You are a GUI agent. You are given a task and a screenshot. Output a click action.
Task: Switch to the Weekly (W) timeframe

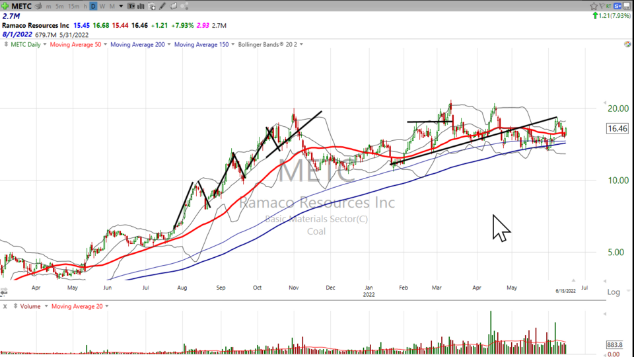click(102, 6)
